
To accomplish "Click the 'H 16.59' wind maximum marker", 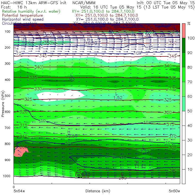I will [91, 41].
